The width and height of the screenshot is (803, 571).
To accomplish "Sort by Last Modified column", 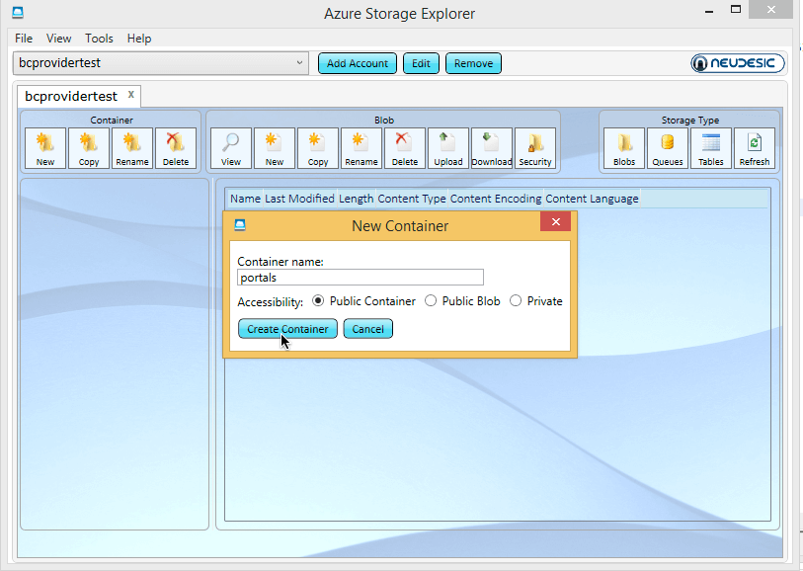I will point(299,199).
